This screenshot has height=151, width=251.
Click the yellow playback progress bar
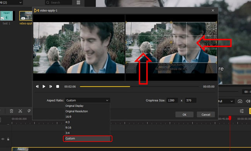pos(105,86)
